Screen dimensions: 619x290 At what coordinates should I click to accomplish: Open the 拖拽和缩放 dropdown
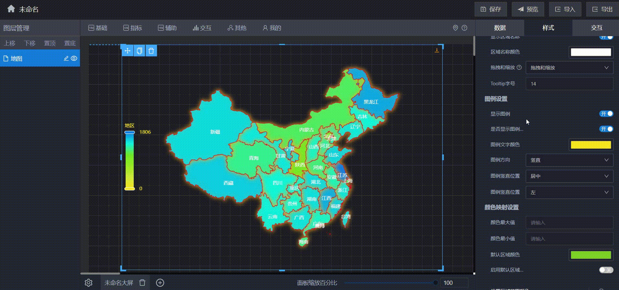tap(569, 68)
